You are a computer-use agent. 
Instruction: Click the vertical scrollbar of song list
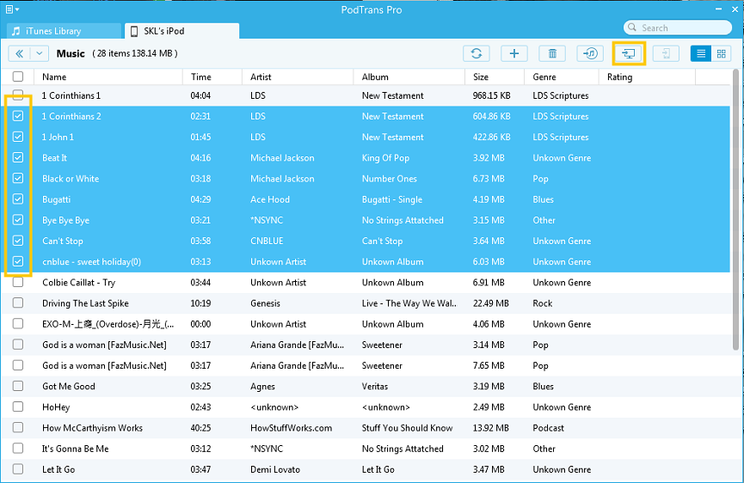click(737, 215)
